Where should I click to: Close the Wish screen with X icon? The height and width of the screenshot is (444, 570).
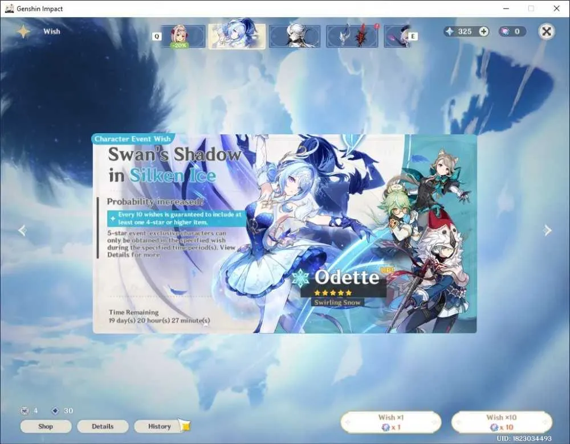tap(546, 31)
